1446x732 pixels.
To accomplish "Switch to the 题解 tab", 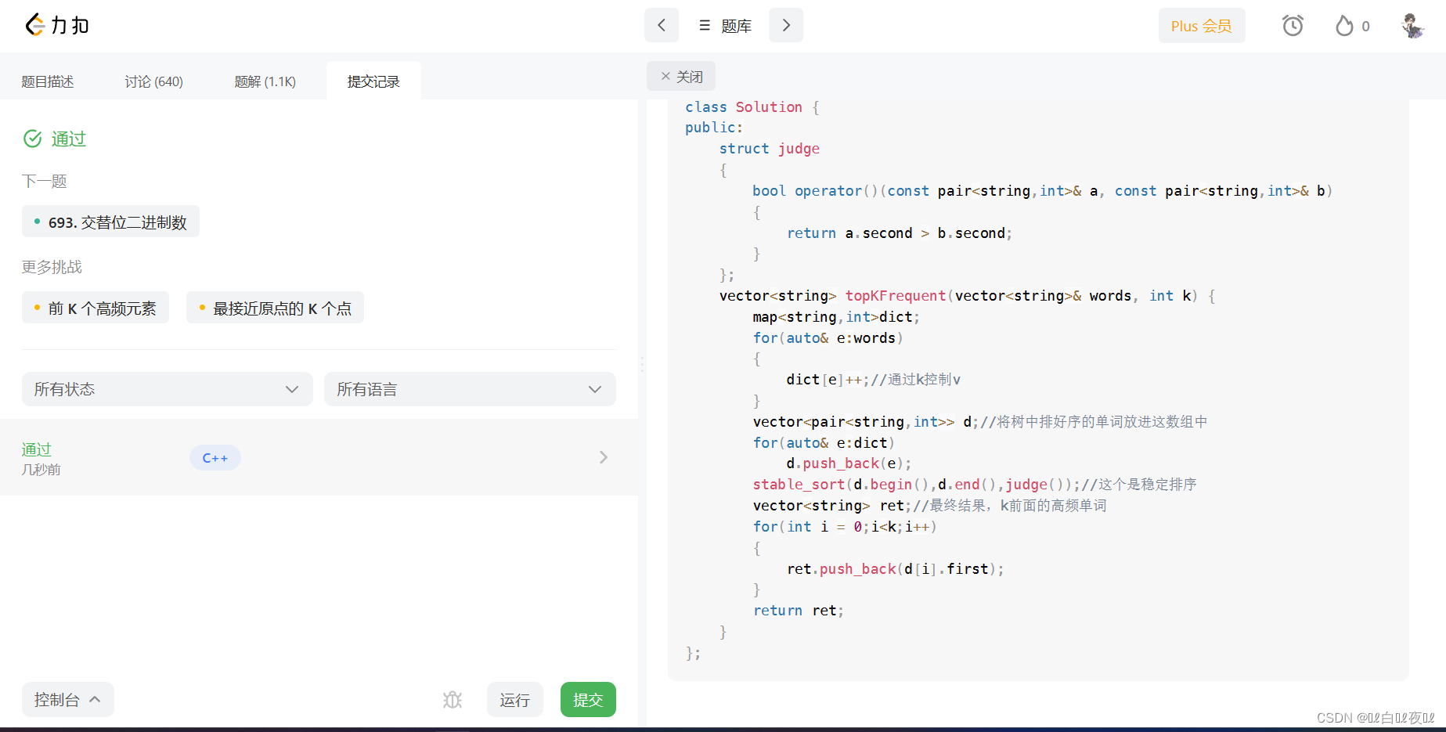I will pos(265,81).
